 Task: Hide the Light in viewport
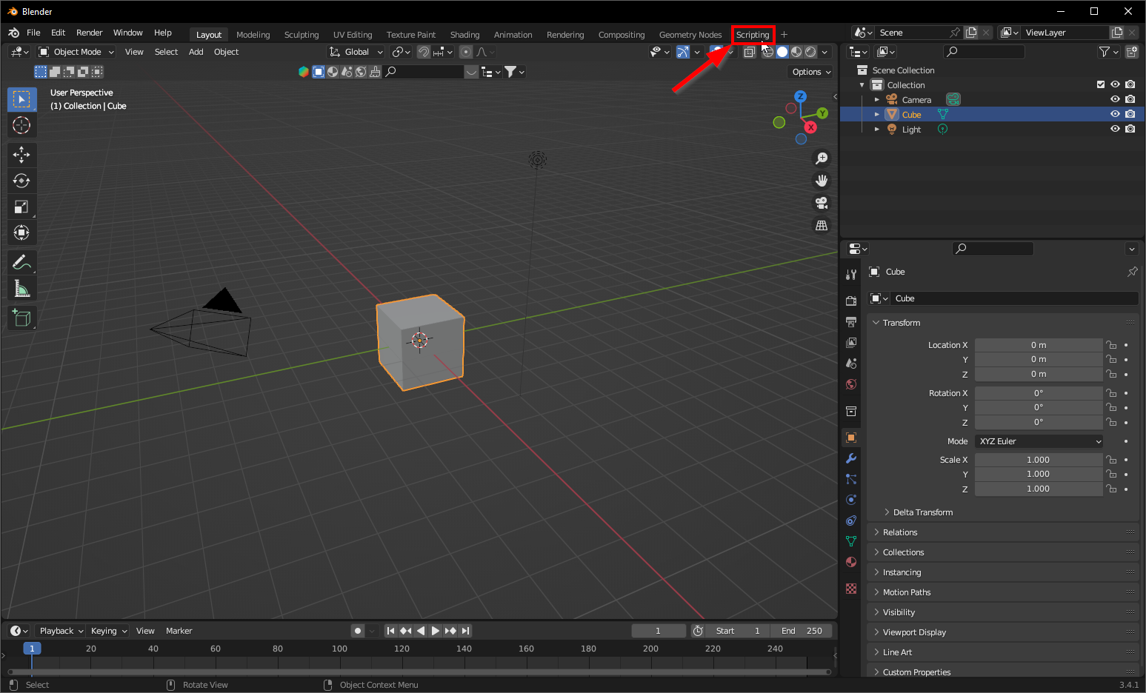(1115, 129)
